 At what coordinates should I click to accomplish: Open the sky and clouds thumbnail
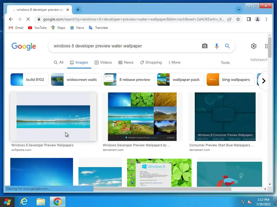tap(100, 177)
